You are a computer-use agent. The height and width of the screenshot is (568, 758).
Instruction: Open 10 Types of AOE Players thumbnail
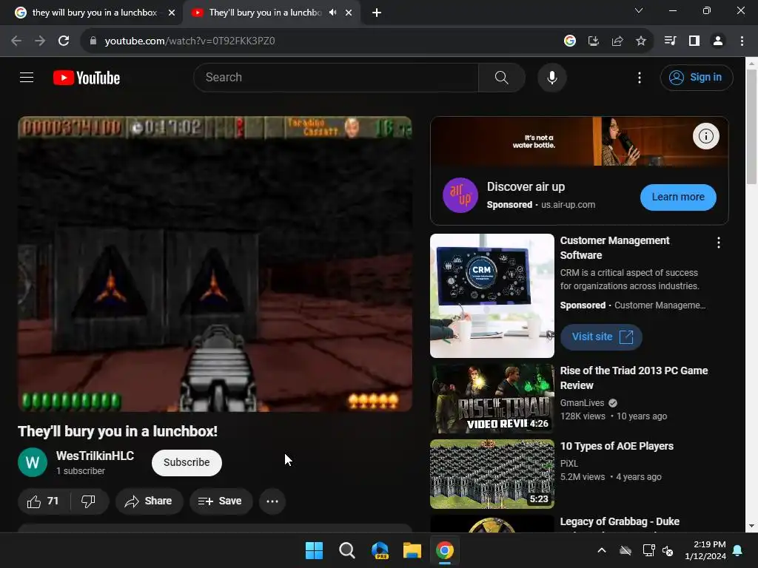[x=492, y=474]
